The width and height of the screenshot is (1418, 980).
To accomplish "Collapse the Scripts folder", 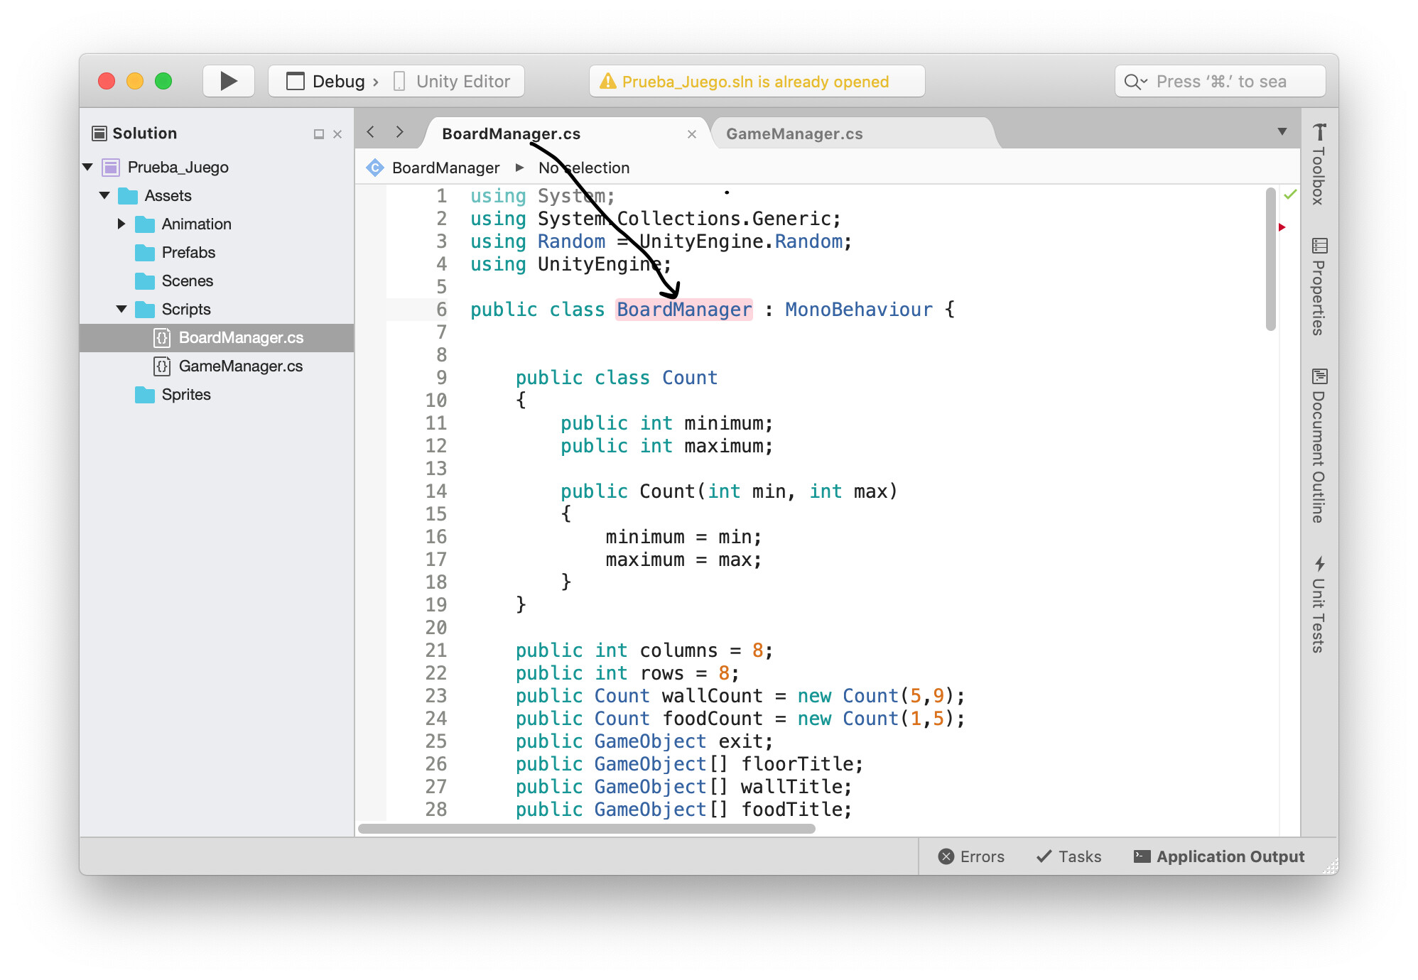I will point(121,309).
